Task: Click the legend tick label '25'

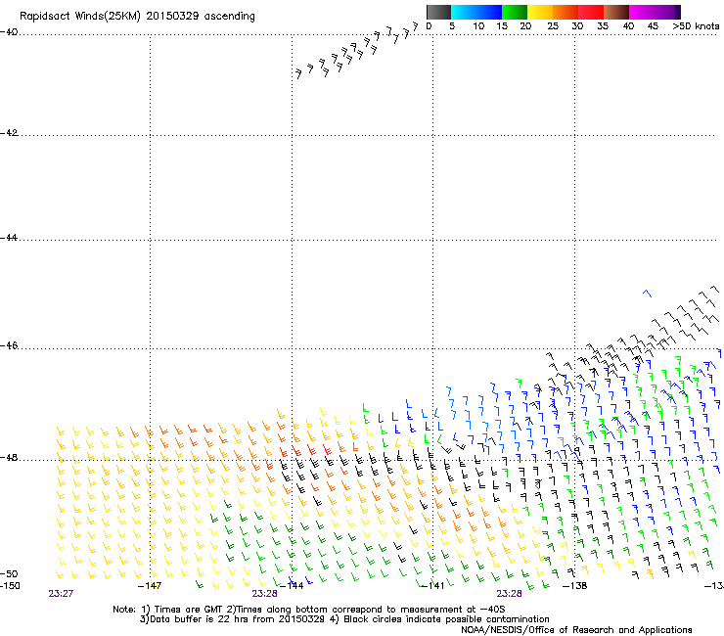Action: coord(553,26)
